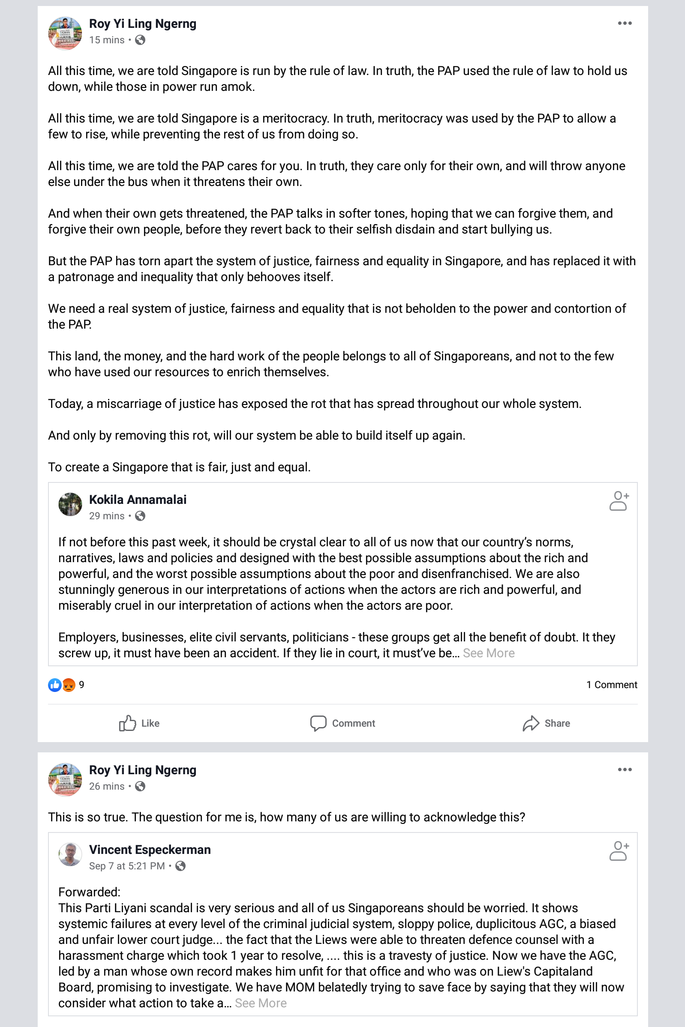Add Vincent Especkerman as friend
Viewport: 685px width, 1027px height.
point(619,851)
